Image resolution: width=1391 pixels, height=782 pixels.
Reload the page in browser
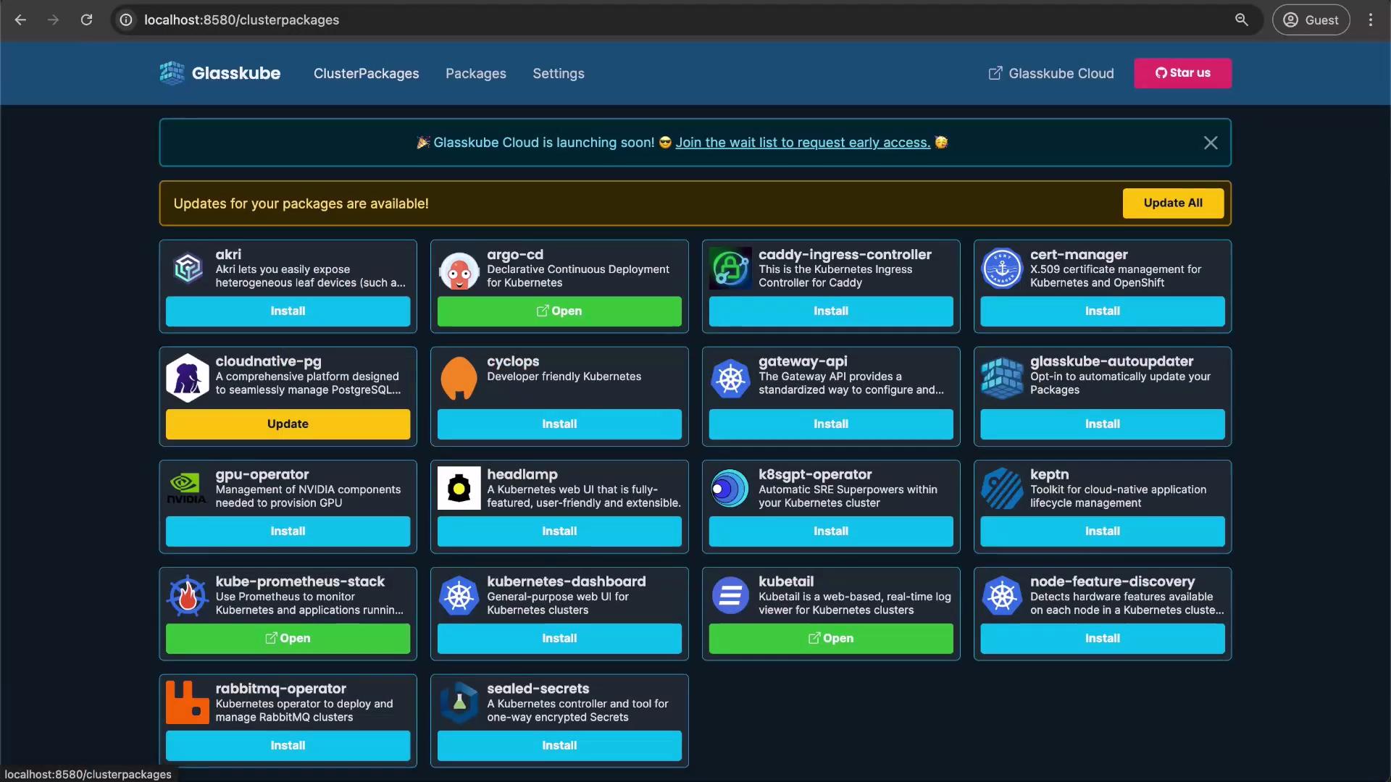point(86,20)
